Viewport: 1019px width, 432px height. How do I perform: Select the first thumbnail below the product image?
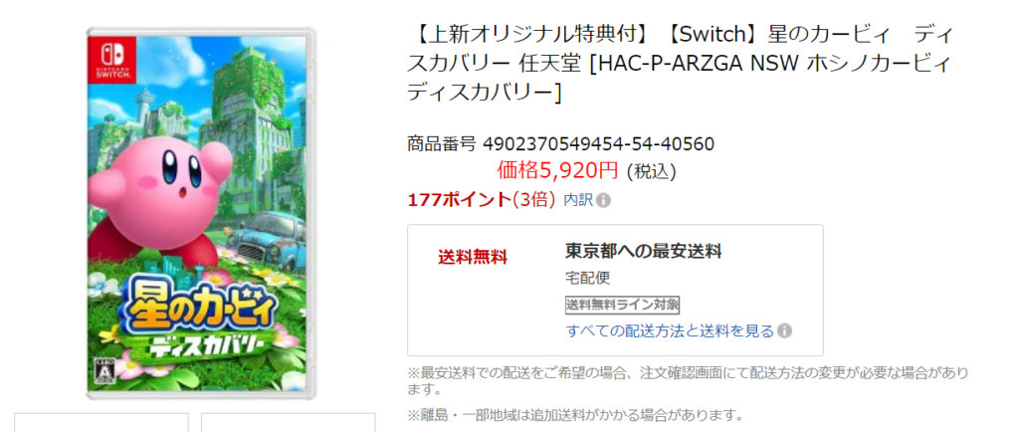(x=102, y=422)
